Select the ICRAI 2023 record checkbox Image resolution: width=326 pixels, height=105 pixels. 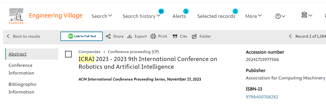point(68,54)
